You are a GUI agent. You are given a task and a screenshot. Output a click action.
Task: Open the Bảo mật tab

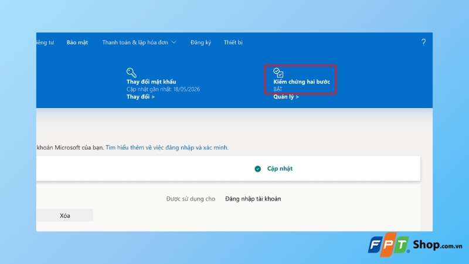coord(77,42)
